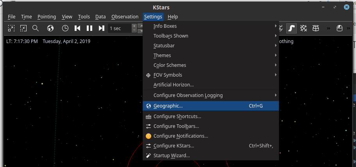The width and height of the screenshot is (356, 167).
Task: Click the time step increase plus button
Action: [134, 26]
